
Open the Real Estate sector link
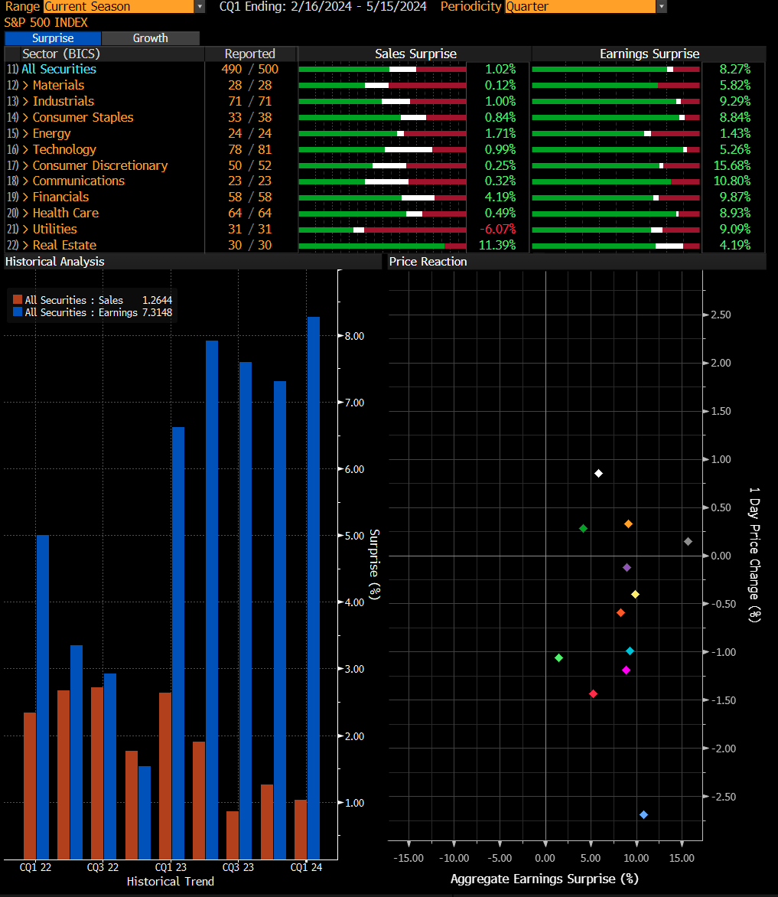coord(64,245)
